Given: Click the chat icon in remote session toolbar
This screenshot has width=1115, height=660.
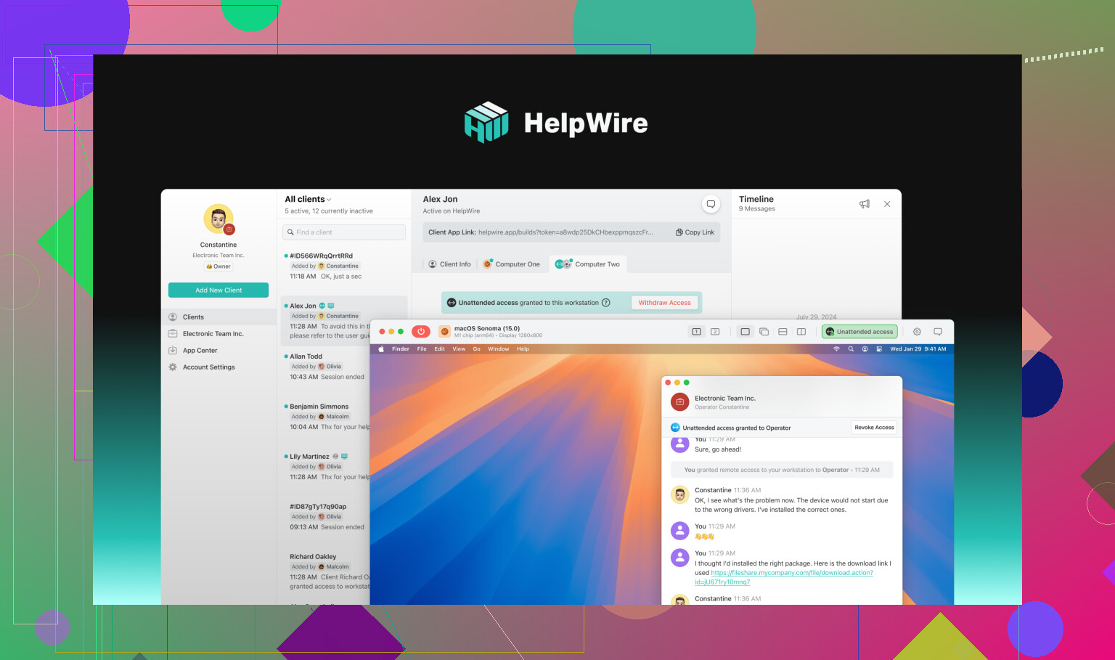Looking at the screenshot, I should pyautogui.click(x=938, y=332).
